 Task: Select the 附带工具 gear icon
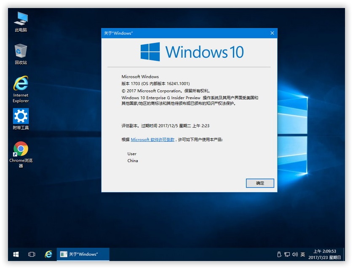pyautogui.click(x=21, y=119)
